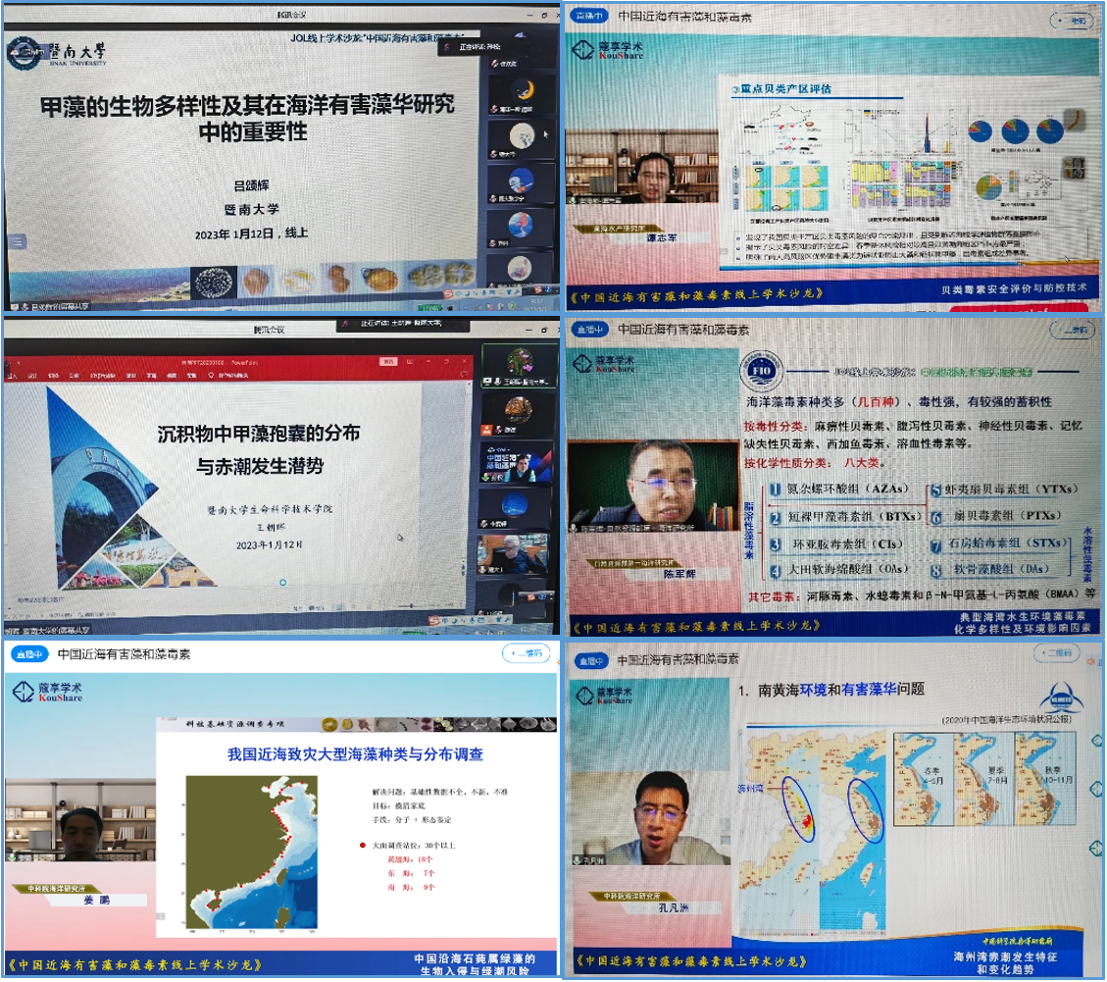Click 姜鹏's speaker video feed

pyautogui.click(x=80, y=821)
